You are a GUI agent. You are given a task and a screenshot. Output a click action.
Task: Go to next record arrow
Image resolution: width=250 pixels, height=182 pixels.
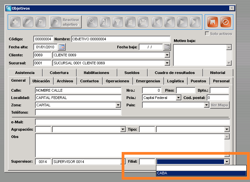click(182, 22)
